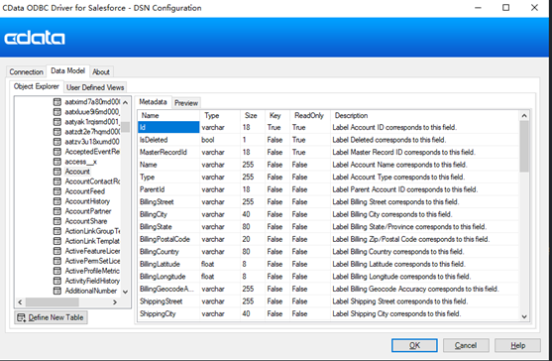Click object tree scroll right arrow
552x361 pixels.
point(115,302)
